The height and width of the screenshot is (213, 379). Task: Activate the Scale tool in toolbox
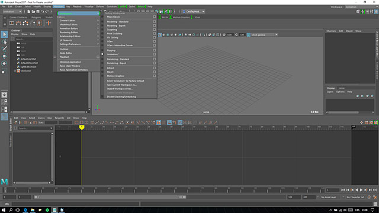[4, 71]
